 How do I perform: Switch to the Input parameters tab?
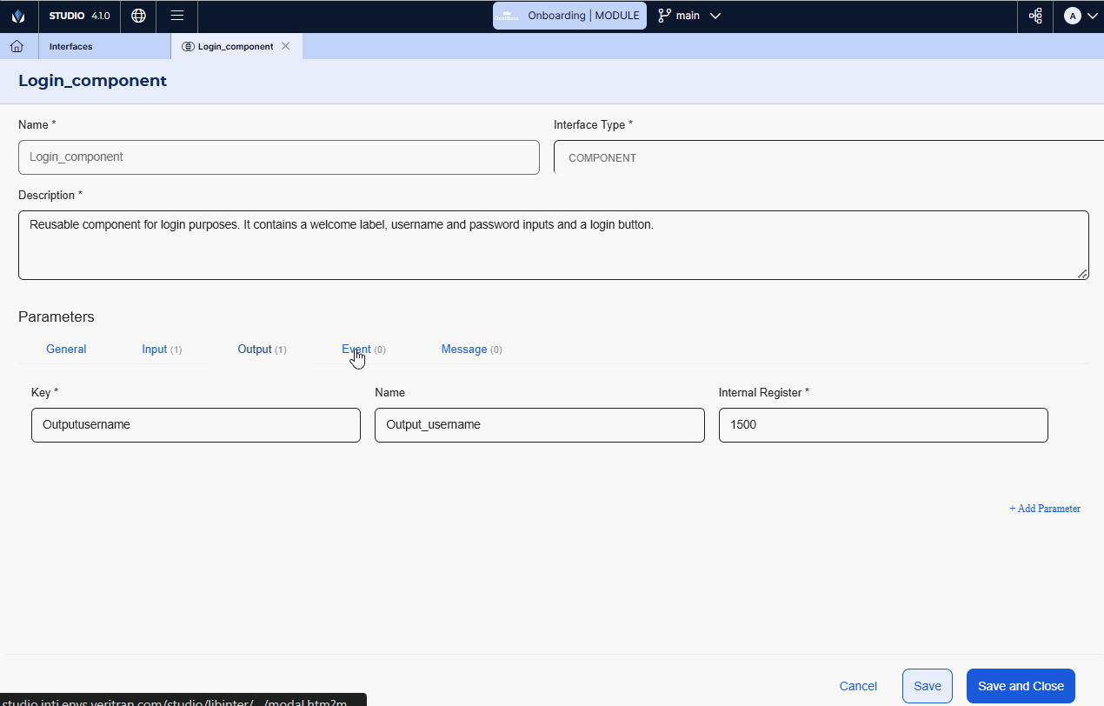pyautogui.click(x=155, y=349)
